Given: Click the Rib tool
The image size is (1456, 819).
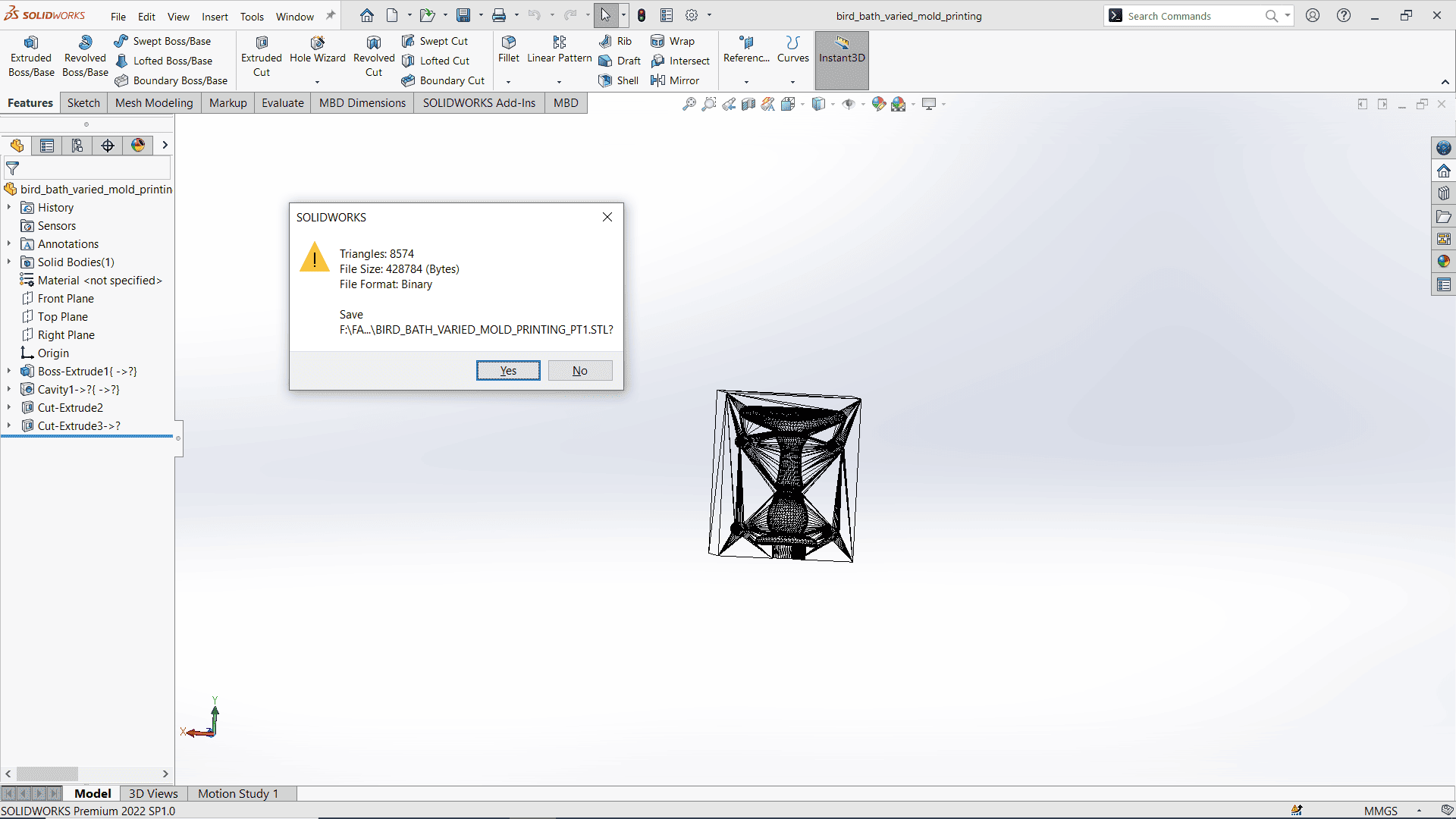Looking at the screenshot, I should 615,41.
